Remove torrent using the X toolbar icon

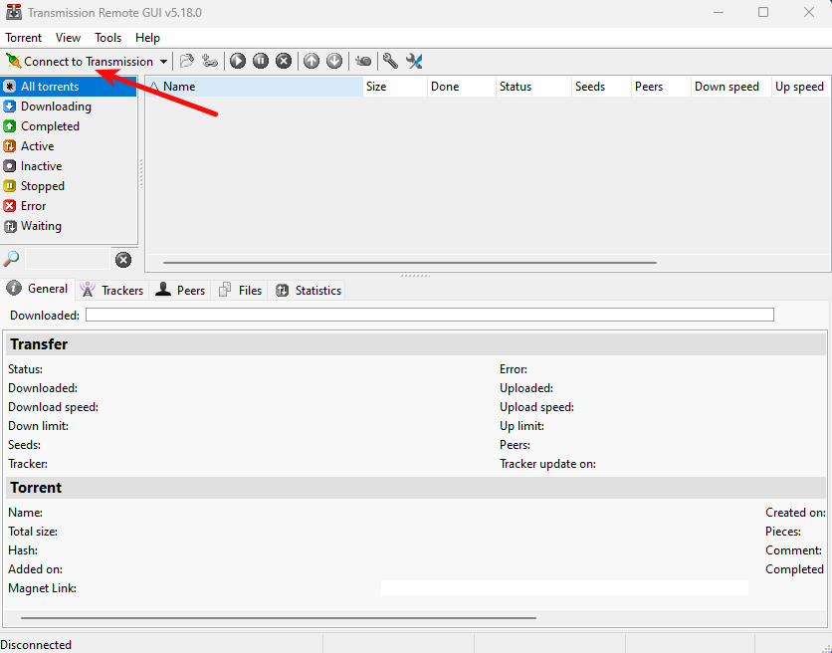click(x=284, y=61)
